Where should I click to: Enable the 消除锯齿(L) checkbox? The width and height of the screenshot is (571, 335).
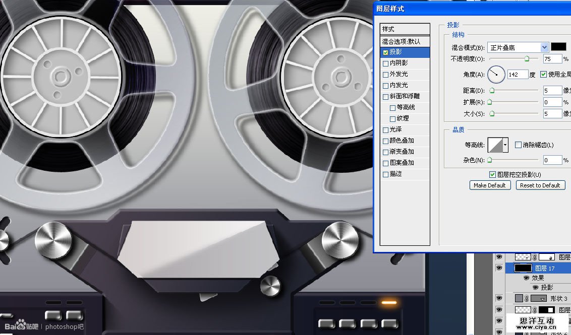(x=518, y=145)
